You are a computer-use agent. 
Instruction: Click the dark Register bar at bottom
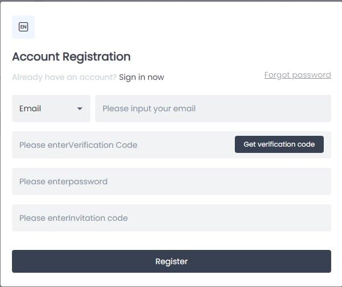[x=171, y=261]
